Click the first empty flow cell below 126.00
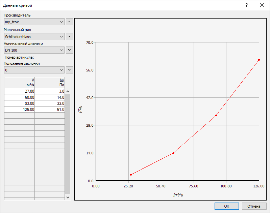The width and height of the screenshot is (270, 213). point(20,116)
